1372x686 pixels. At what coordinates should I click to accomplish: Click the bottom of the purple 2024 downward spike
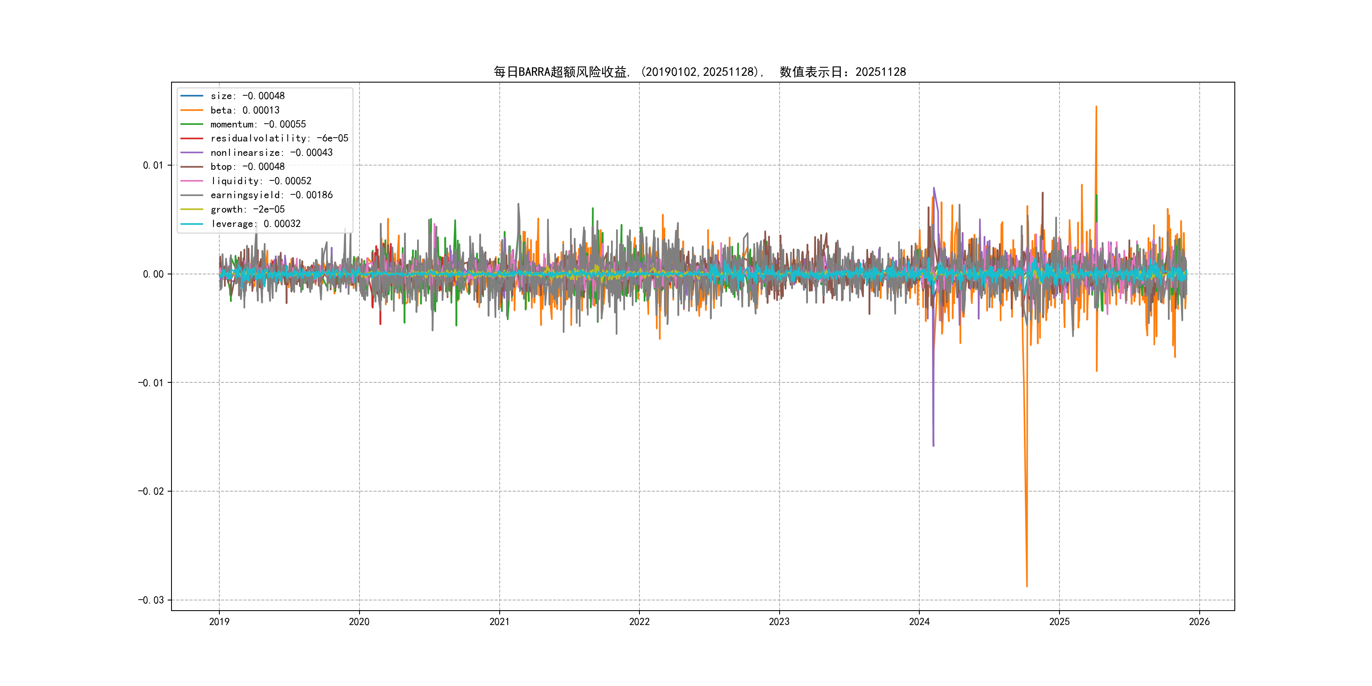pyautogui.click(x=933, y=445)
